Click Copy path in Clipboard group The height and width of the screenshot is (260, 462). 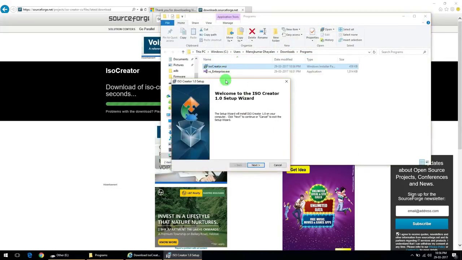pyautogui.click(x=208, y=35)
